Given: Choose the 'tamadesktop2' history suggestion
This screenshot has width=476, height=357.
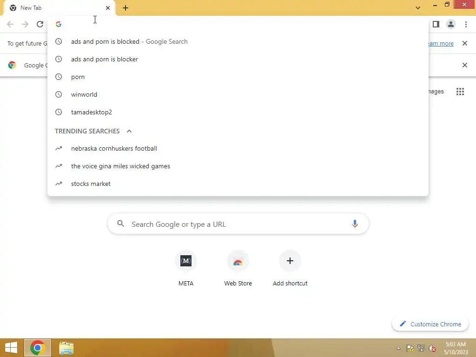Looking at the screenshot, I should [x=238, y=112].
